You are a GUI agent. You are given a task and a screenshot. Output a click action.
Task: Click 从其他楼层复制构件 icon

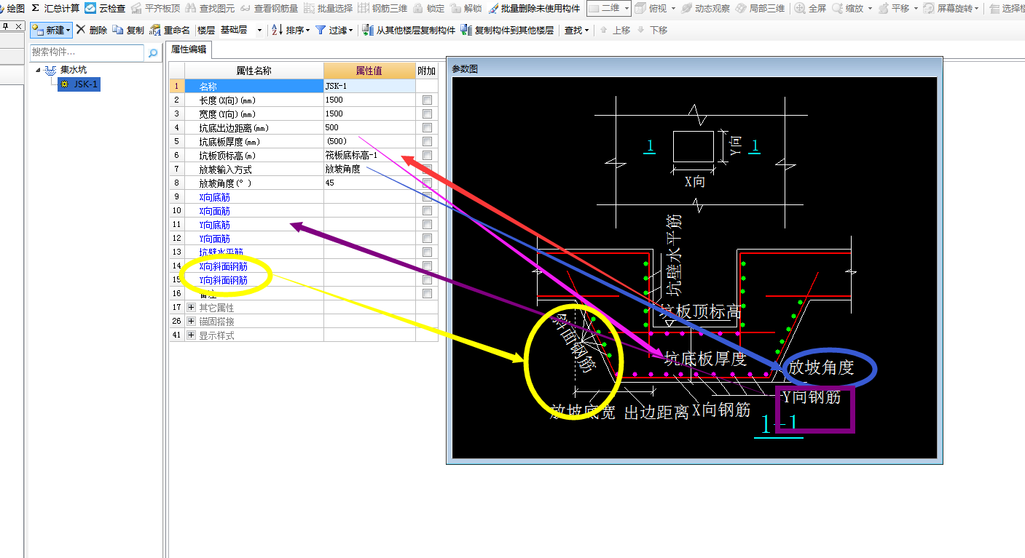coord(368,30)
